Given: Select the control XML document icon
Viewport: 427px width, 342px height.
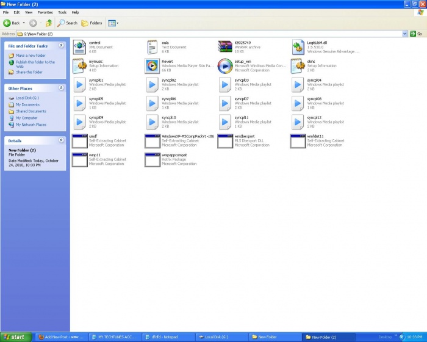Looking at the screenshot, I should coord(79,47).
